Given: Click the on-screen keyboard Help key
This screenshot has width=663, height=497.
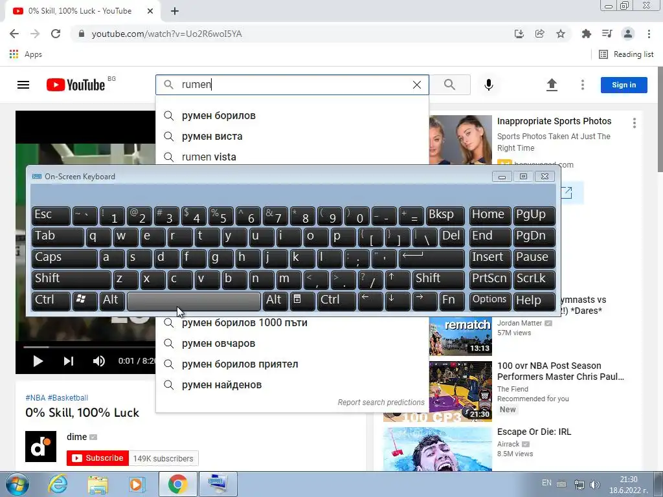Looking at the screenshot, I should point(534,300).
